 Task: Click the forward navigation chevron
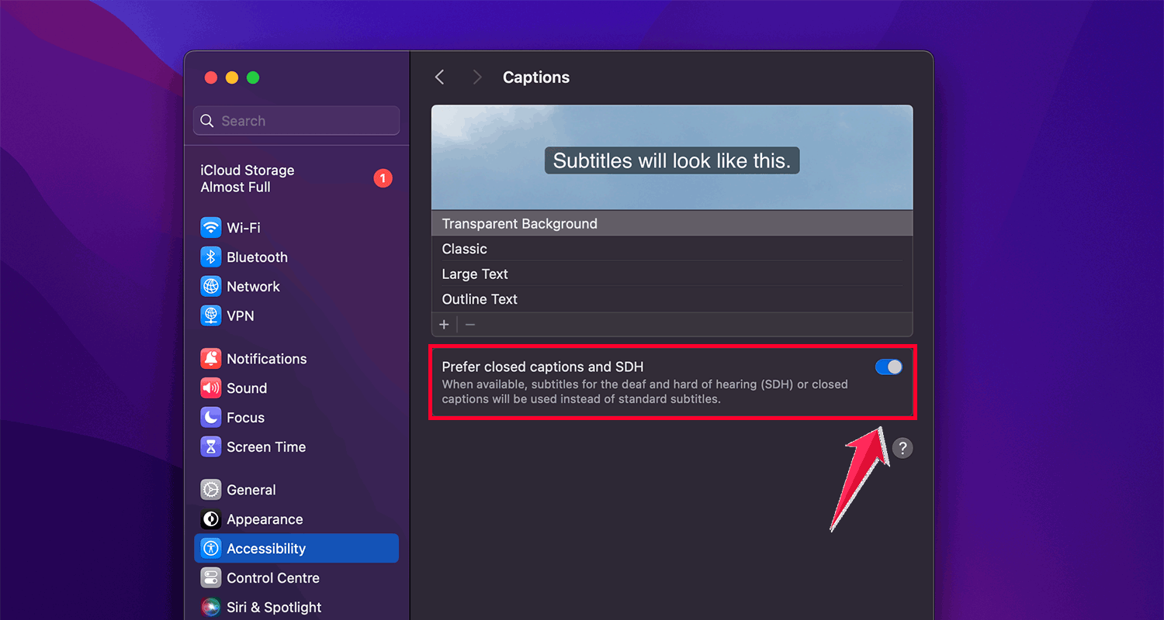click(476, 77)
